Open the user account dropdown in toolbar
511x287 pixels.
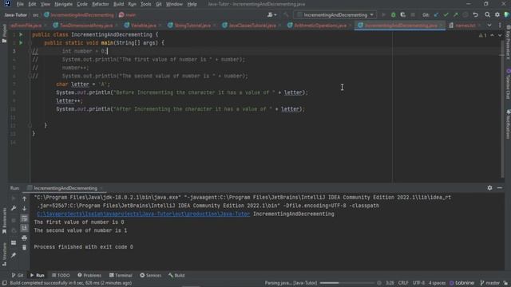point(271,15)
